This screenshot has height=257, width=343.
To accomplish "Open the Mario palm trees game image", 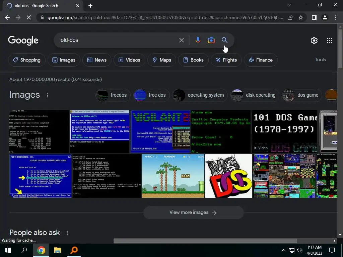I will (x=173, y=176).
